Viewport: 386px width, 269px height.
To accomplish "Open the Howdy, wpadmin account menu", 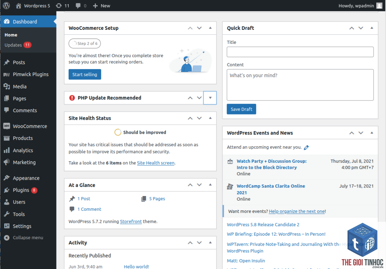I will pos(360,6).
